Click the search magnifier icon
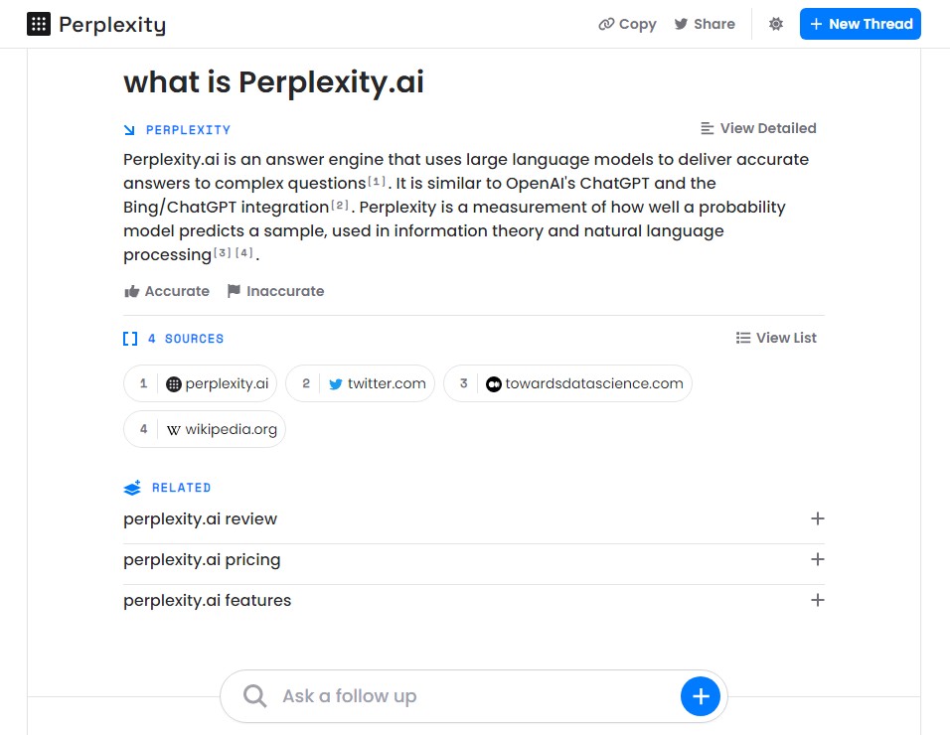Image resolution: width=950 pixels, height=735 pixels. pyautogui.click(x=254, y=696)
